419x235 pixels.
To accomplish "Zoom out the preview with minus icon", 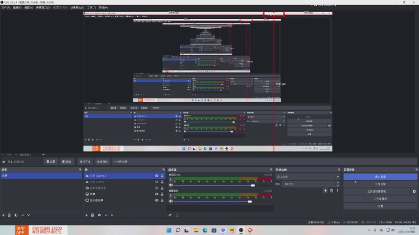I will click(3, 155).
